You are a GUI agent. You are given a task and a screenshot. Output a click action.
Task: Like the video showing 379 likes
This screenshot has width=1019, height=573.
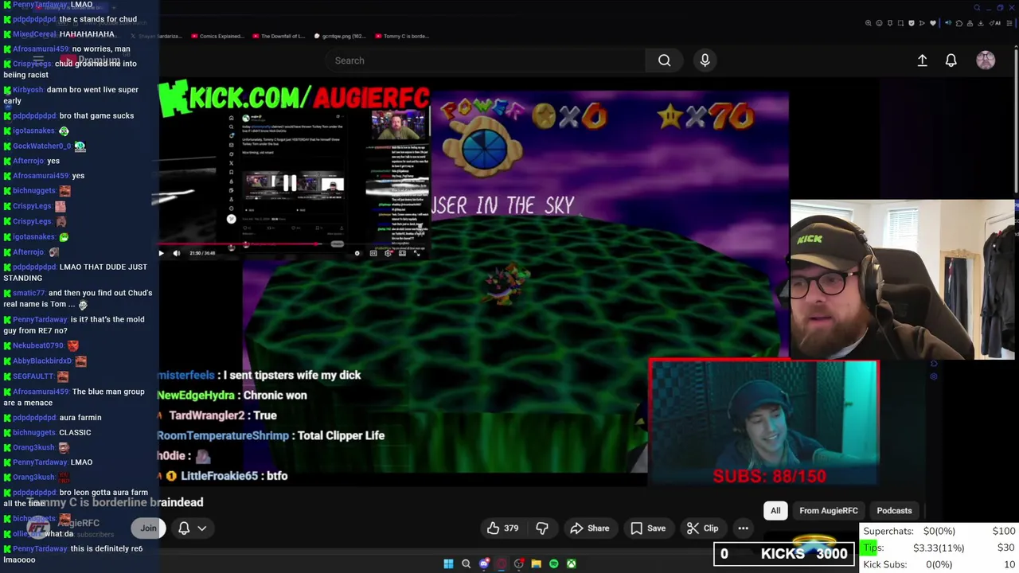[x=503, y=528]
